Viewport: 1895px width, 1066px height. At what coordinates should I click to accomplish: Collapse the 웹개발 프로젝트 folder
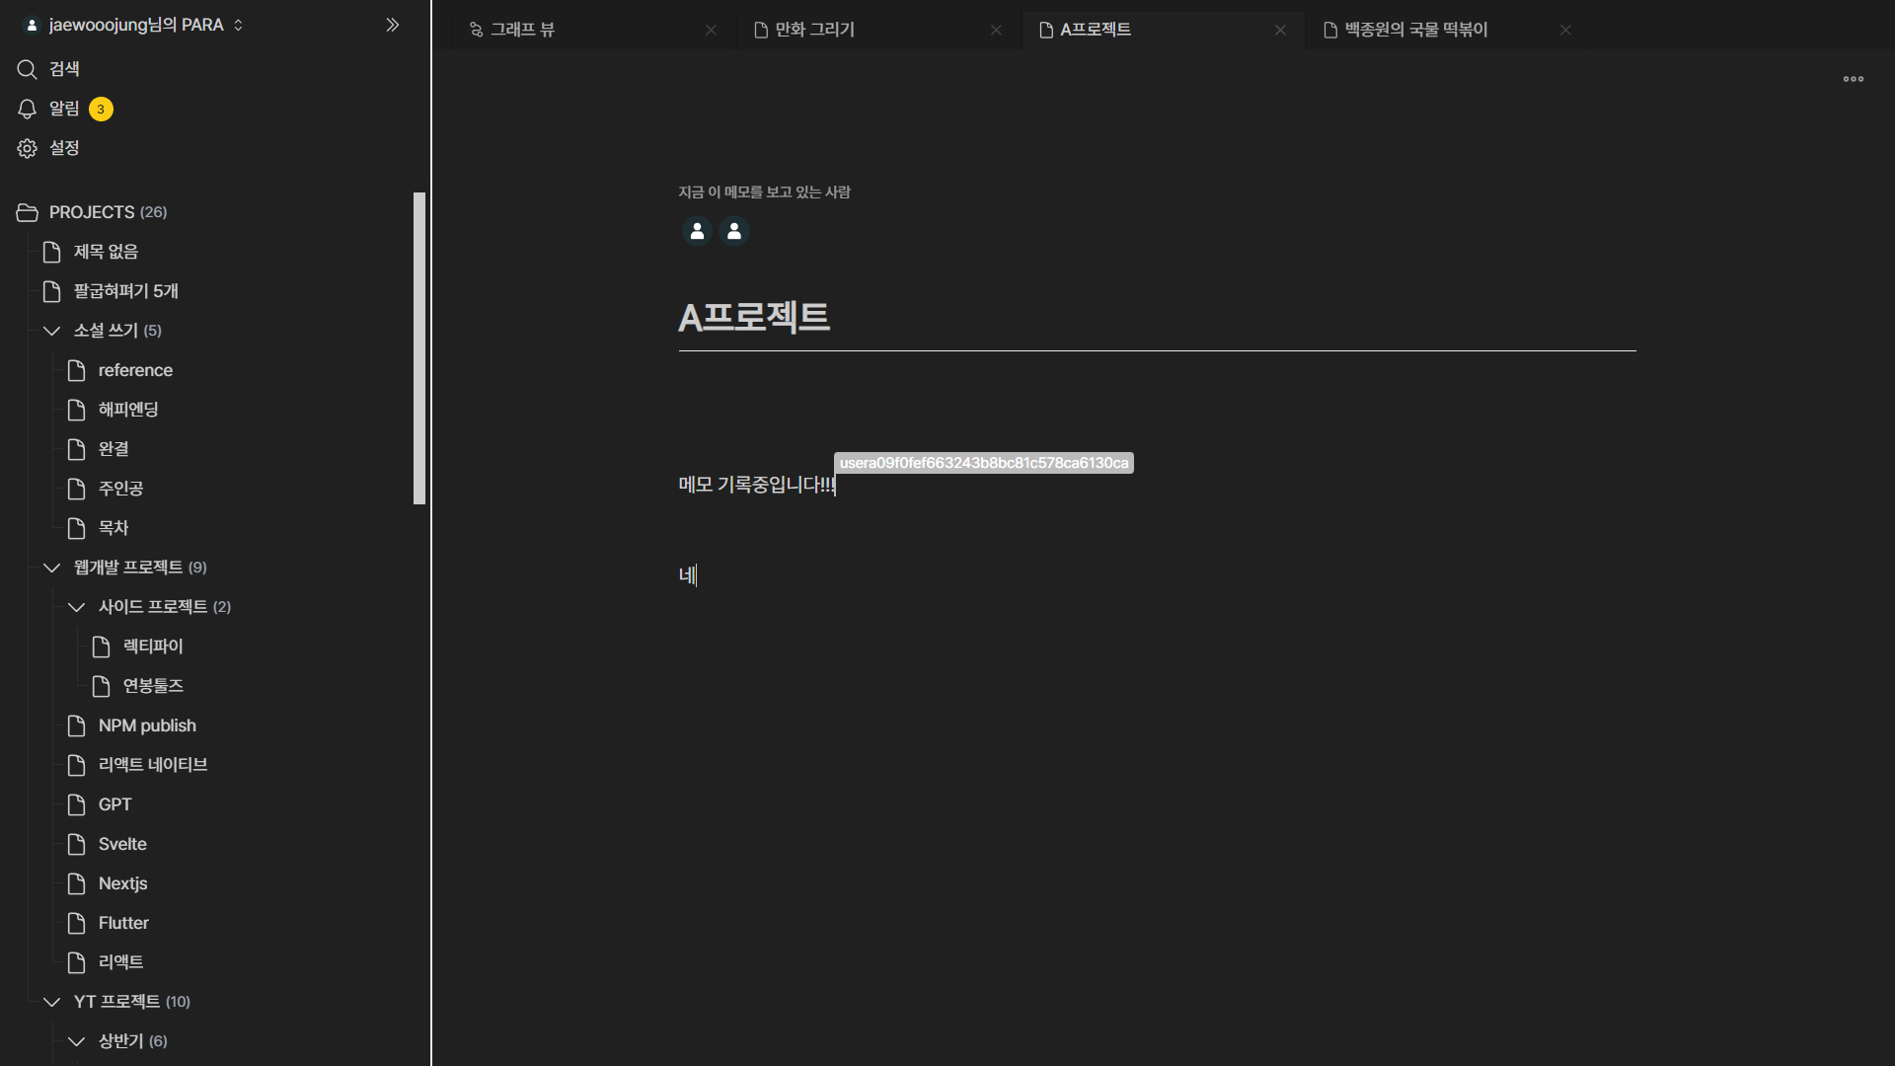click(x=51, y=568)
